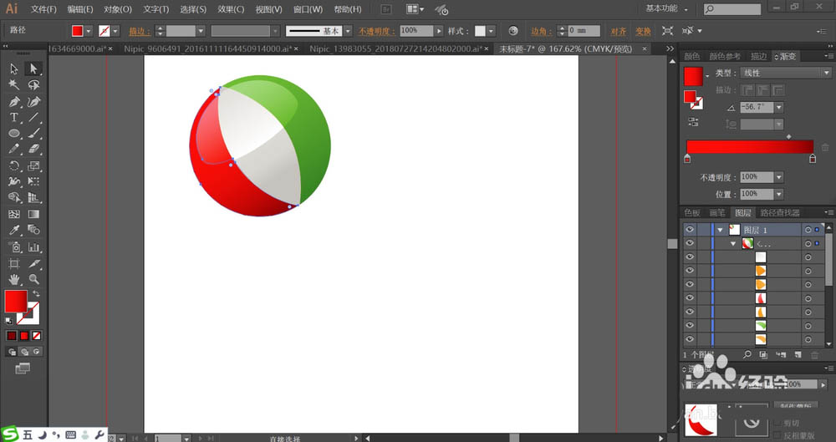Viewport: 836px width, 442px height.
Task: Click the reverse gradient icon
Action: (x=692, y=122)
